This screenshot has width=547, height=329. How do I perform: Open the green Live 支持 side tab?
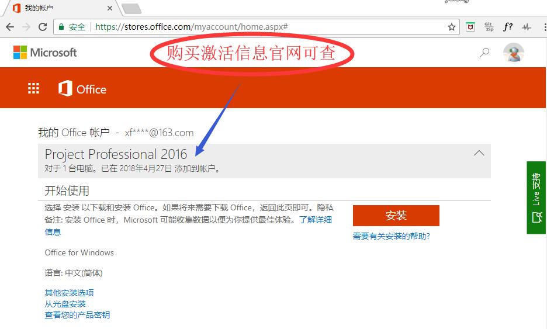[536, 198]
